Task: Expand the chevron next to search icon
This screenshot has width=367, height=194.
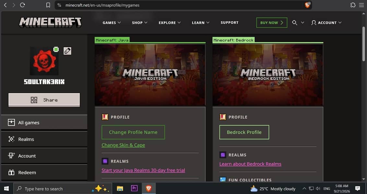Action: (302, 23)
